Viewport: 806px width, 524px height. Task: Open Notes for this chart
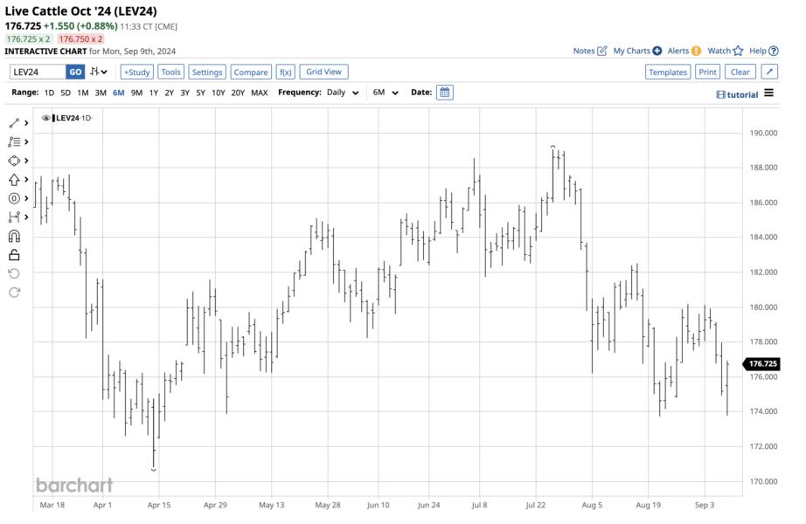[590, 51]
